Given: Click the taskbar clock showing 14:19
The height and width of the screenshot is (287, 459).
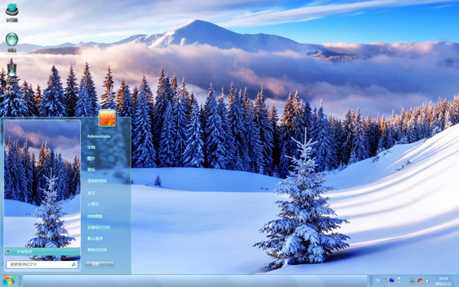Looking at the screenshot, I should (x=443, y=281).
